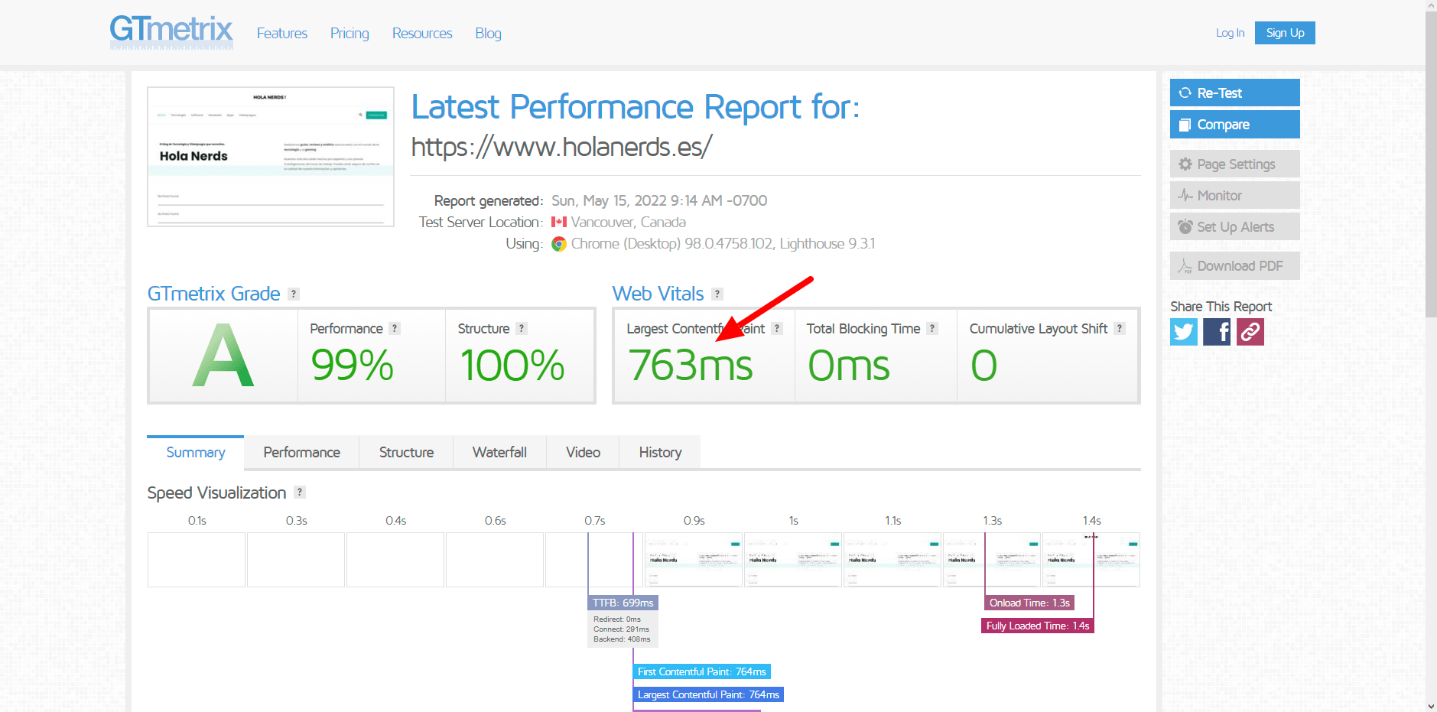Click the tested URL https://www.holanerds.es/
1437x712 pixels.
tap(561, 146)
